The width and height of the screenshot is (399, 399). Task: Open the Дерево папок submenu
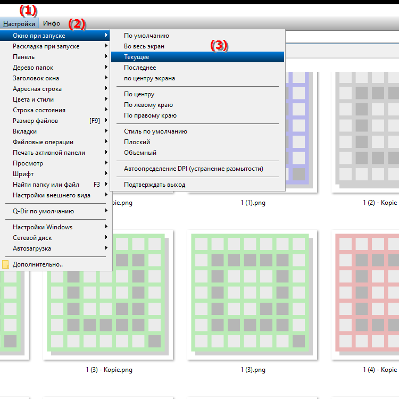point(55,68)
